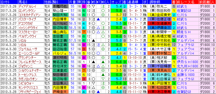Select jockey cell 戸崎圭太
216x94 pixels.
(x=60, y=92)
